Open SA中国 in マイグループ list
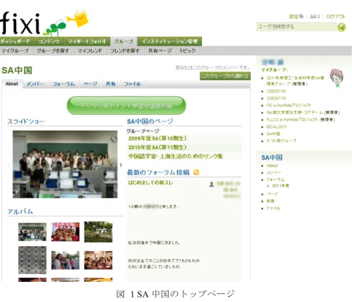The image size is (352, 302). click(273, 134)
